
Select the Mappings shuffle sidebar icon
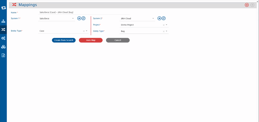(x=3, y=30)
